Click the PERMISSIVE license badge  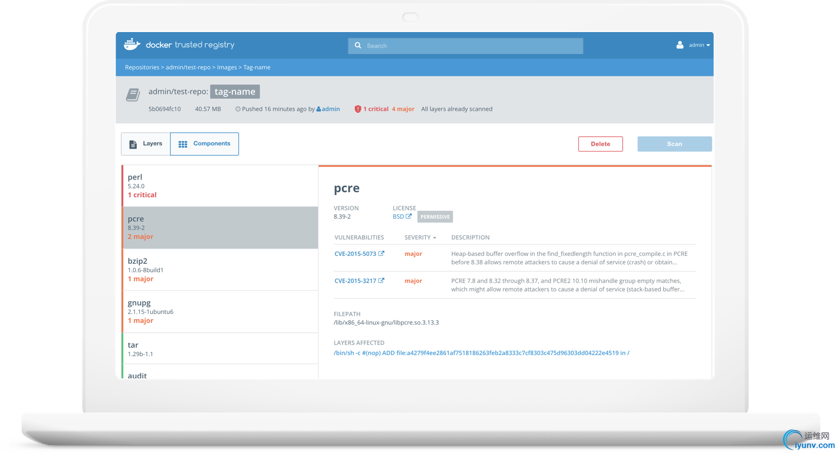pos(435,217)
